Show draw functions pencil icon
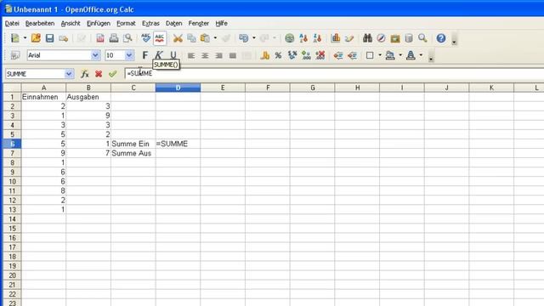 coord(349,38)
